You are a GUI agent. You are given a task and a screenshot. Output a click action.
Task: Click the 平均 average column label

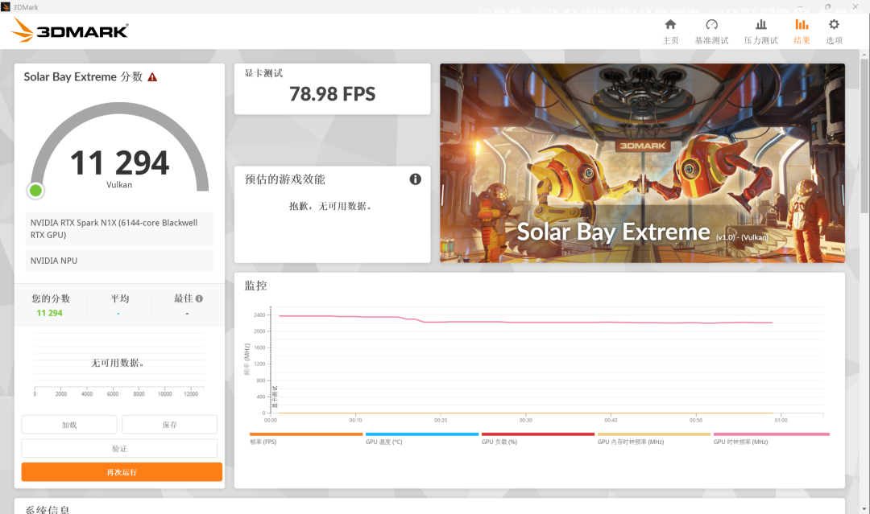pyautogui.click(x=119, y=298)
